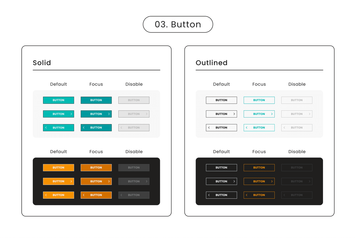Click left chevron on dark-panel Outlined Disable button
This screenshot has width=356, height=238.
(284, 195)
